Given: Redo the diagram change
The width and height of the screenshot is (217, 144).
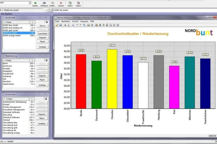Looking at the screenshot, I should click(81, 25).
